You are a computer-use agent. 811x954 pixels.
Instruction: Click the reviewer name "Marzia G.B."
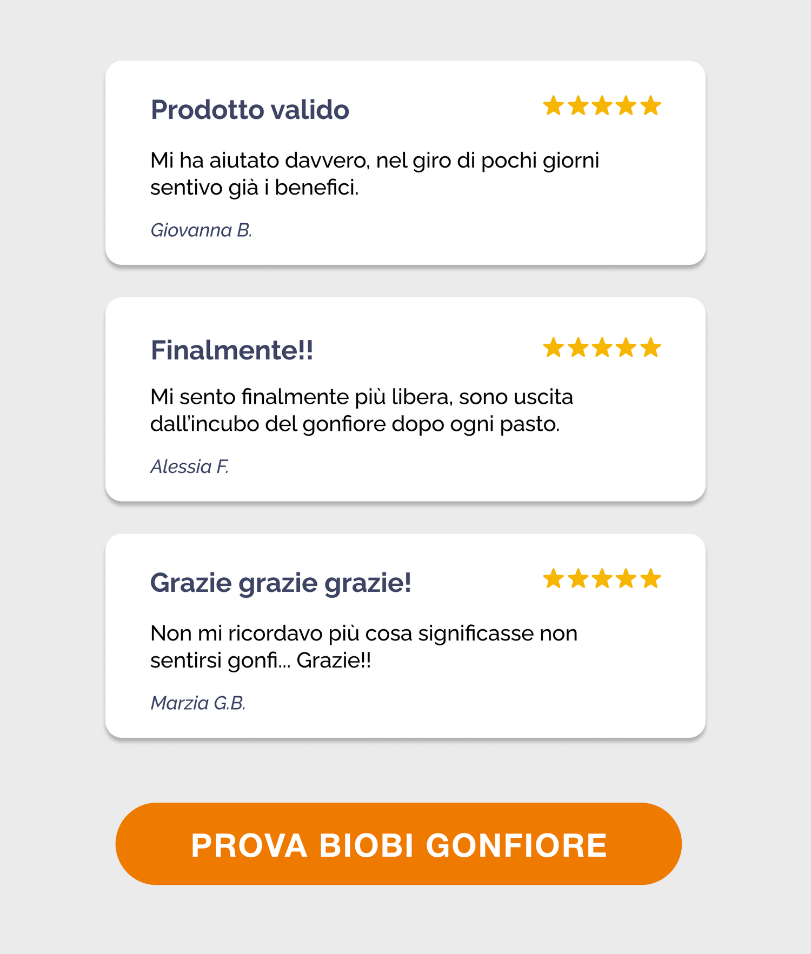click(198, 703)
